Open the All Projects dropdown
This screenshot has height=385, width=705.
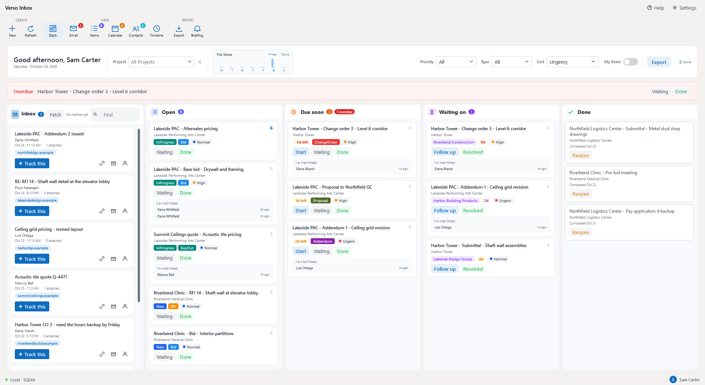click(161, 62)
